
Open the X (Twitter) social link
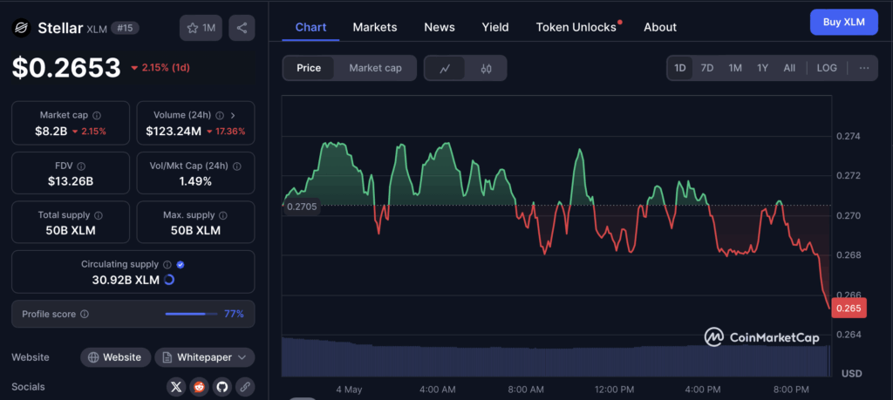coord(176,387)
